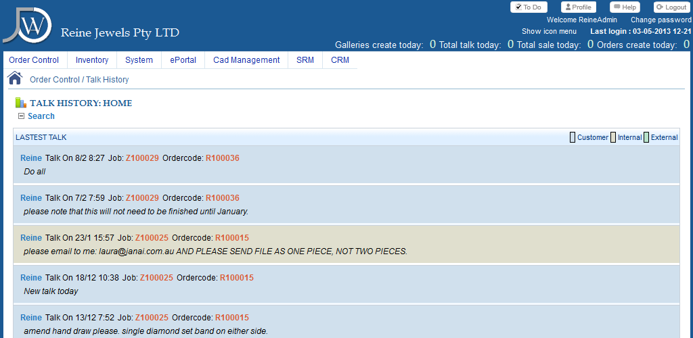Filter talks by Internal link
Image resolution: width=693 pixels, height=338 pixels.
(630, 137)
